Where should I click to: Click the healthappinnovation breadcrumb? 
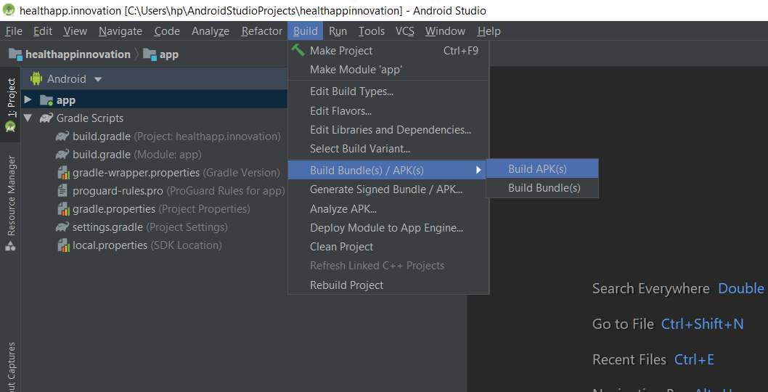[x=77, y=54]
